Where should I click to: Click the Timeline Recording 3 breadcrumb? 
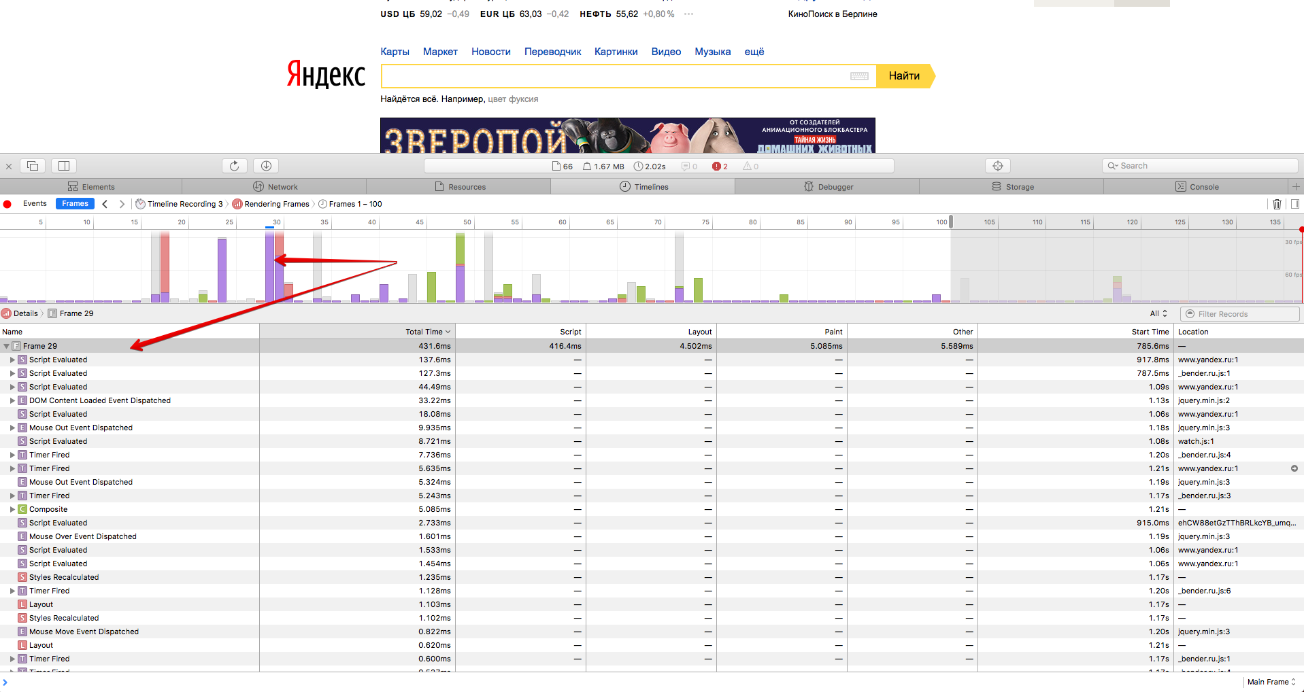[180, 204]
